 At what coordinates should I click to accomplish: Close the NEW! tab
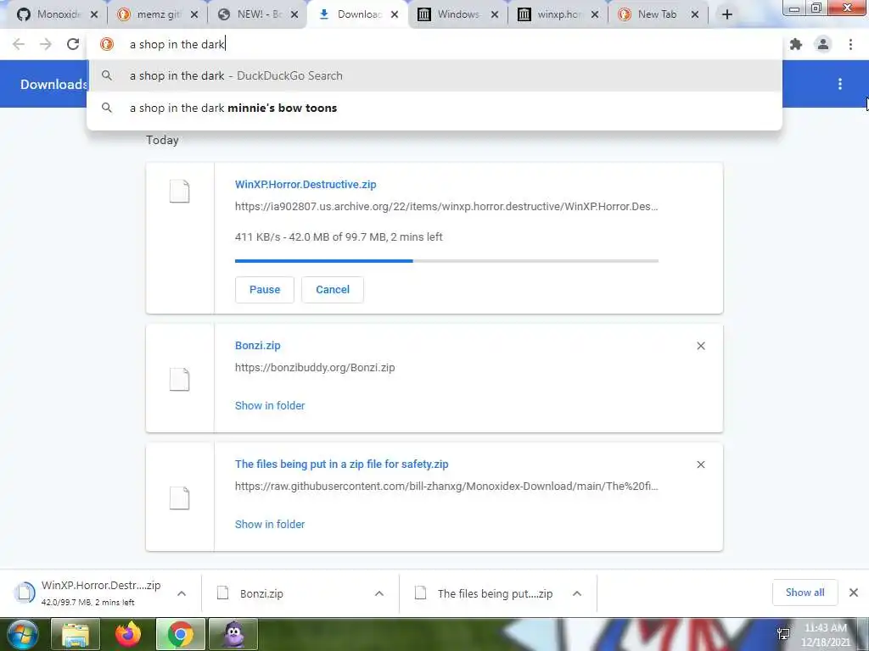(294, 14)
